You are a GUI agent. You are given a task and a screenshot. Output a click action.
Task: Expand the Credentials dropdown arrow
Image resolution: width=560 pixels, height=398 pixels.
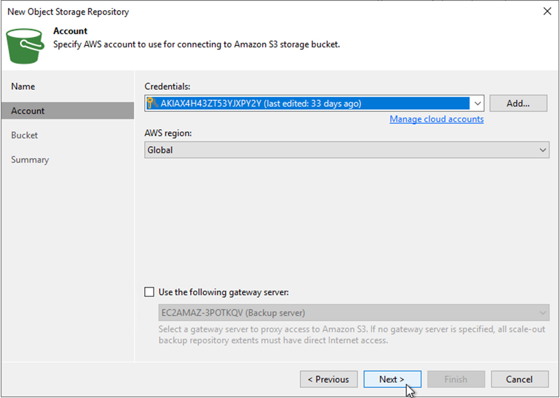click(x=478, y=104)
